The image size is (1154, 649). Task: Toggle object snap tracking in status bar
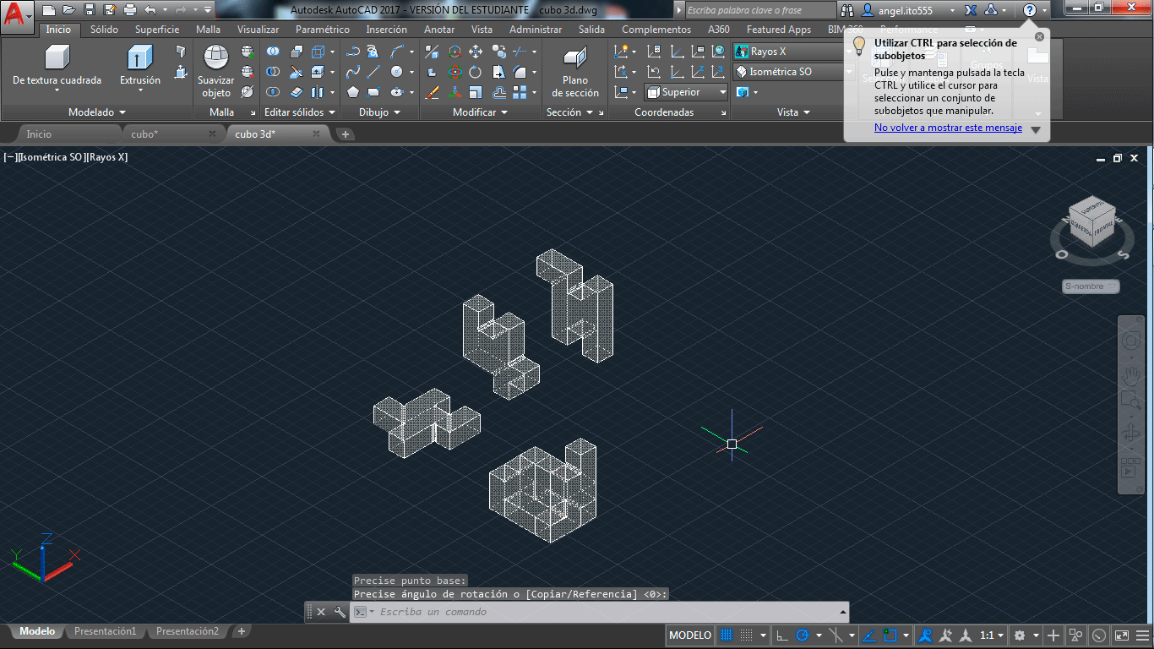point(868,635)
